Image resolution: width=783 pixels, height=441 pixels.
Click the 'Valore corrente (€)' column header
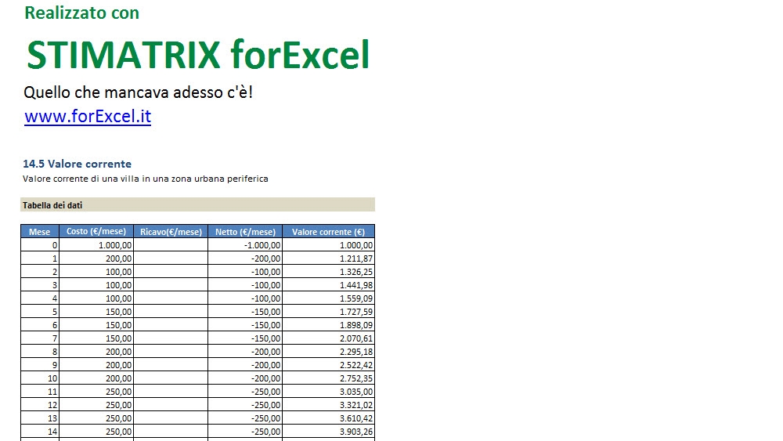pyautogui.click(x=329, y=231)
